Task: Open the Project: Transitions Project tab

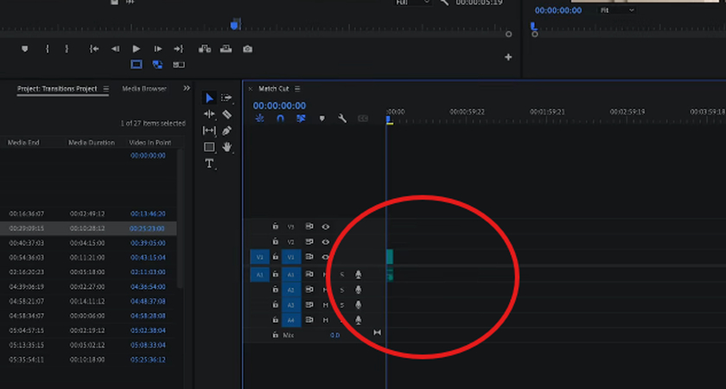Action: point(57,88)
